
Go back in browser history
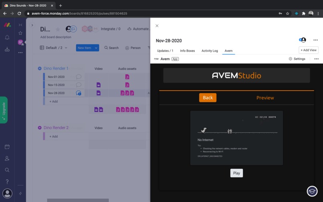coord(5,13)
